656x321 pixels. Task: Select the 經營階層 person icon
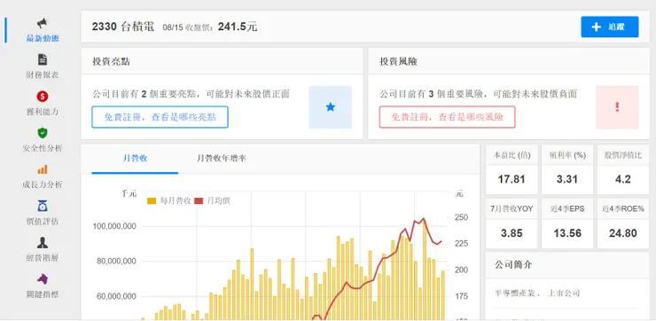tap(43, 242)
